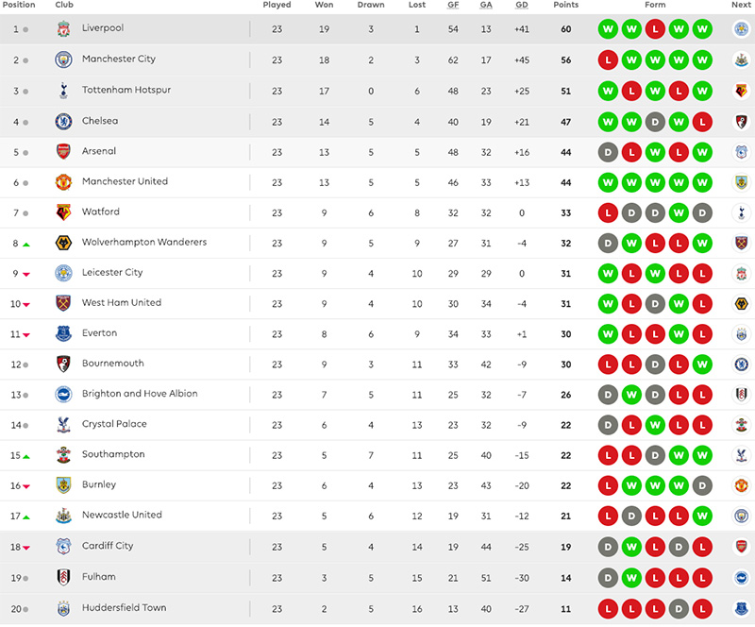Click the GD column header
This screenshot has height=627, width=755.
[x=522, y=5]
